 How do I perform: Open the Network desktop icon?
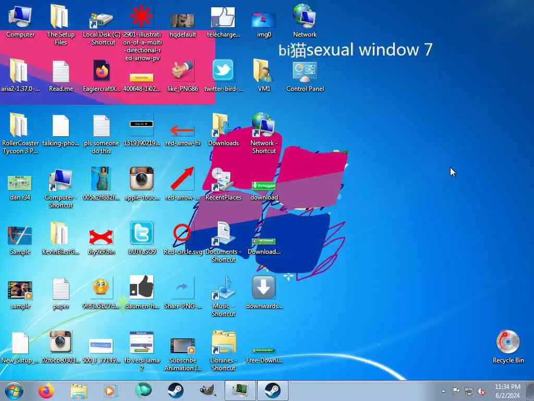(305, 21)
